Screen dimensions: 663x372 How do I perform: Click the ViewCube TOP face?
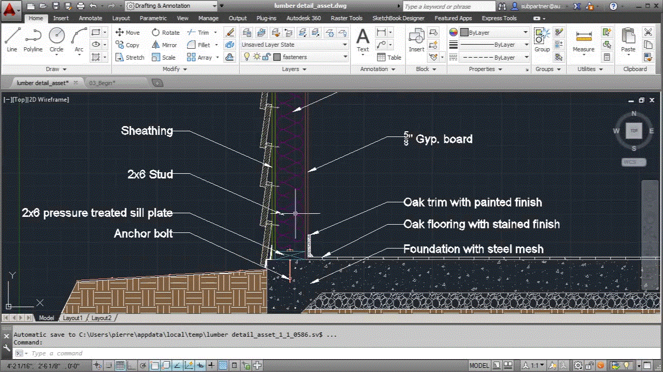click(634, 131)
